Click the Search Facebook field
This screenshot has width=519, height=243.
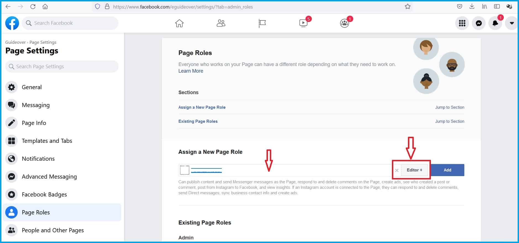tap(70, 23)
